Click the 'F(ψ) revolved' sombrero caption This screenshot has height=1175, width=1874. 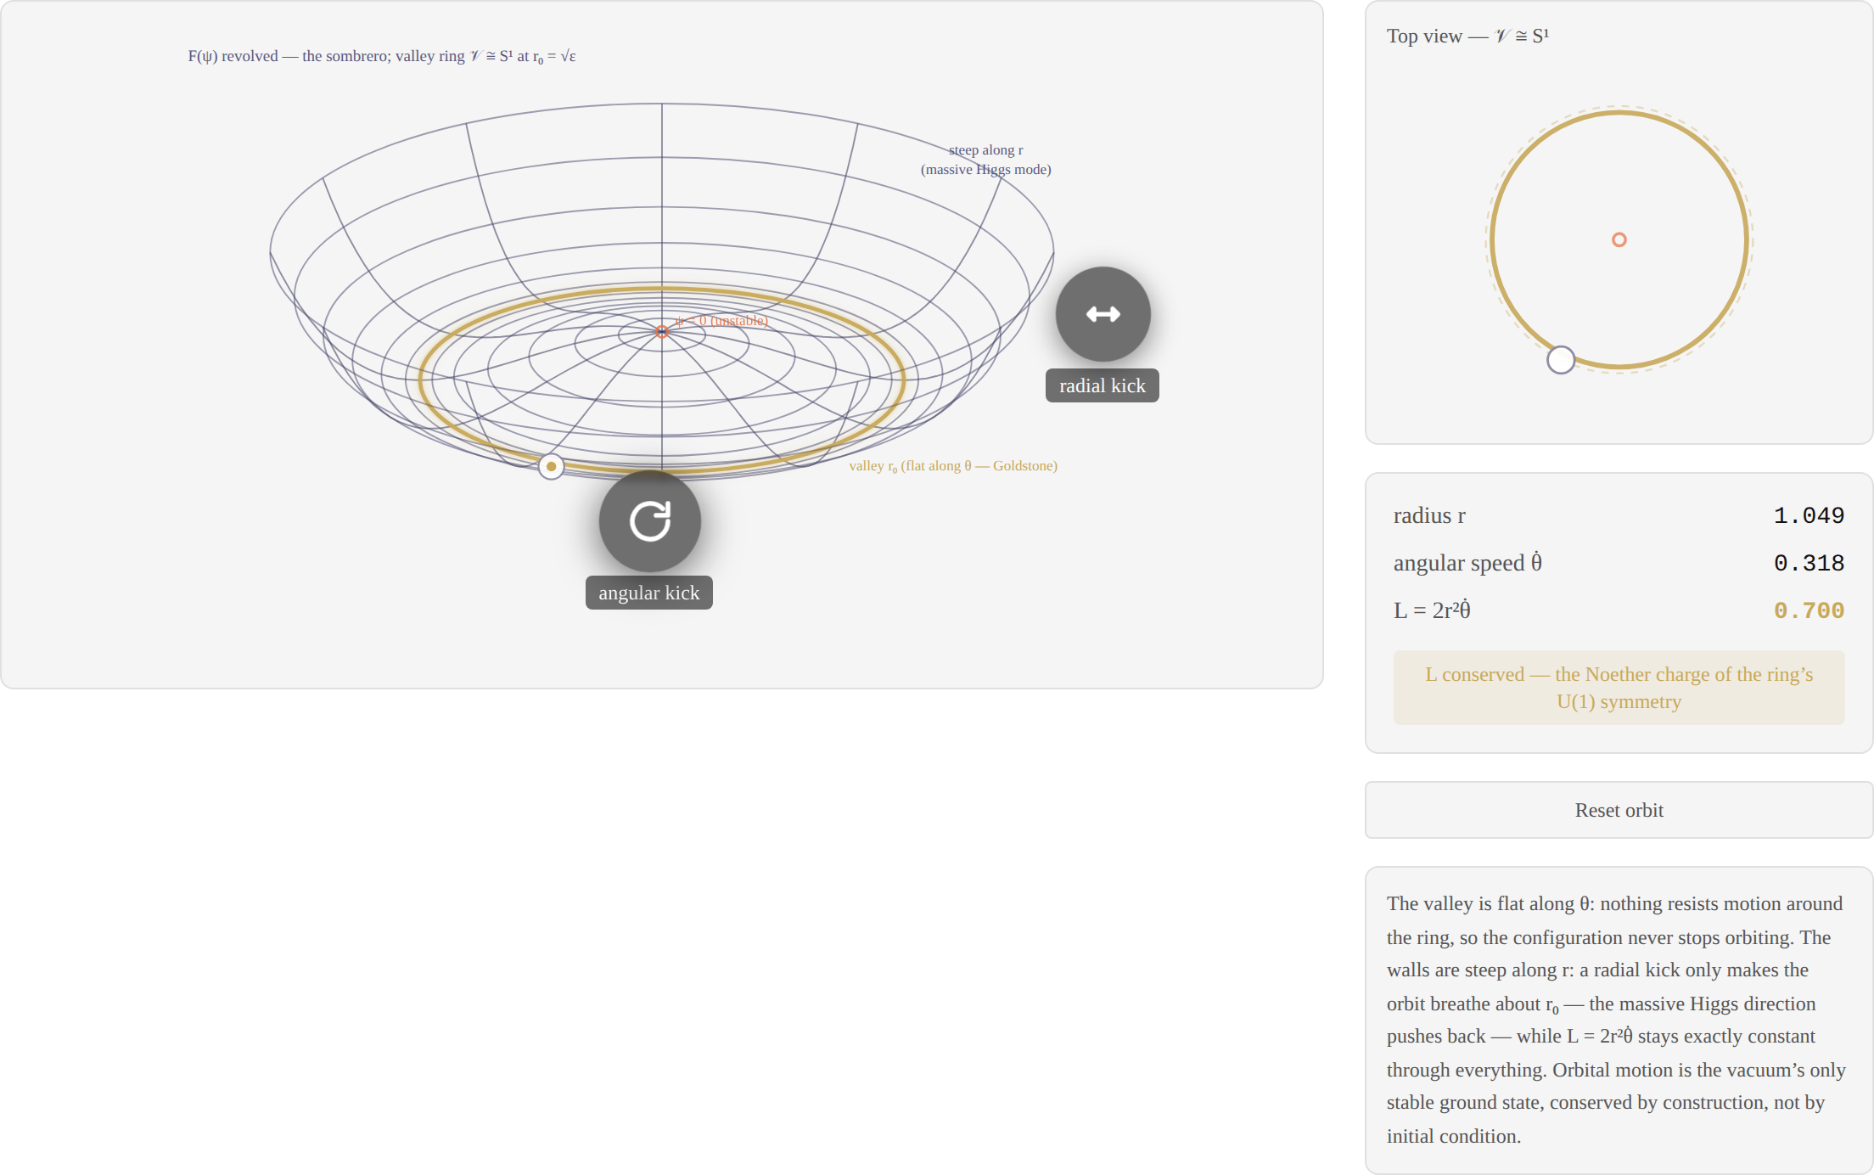(382, 57)
